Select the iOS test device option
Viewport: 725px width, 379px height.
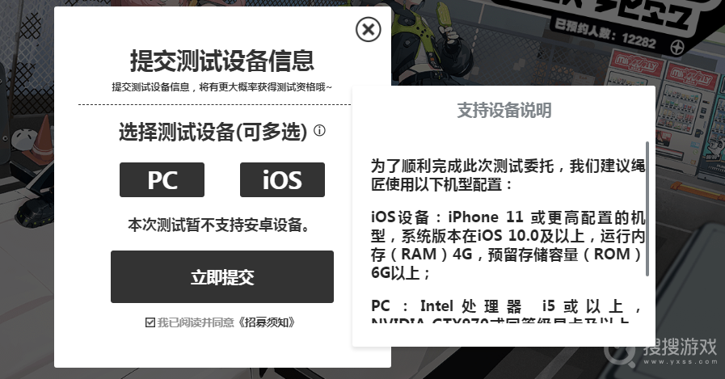click(x=283, y=179)
